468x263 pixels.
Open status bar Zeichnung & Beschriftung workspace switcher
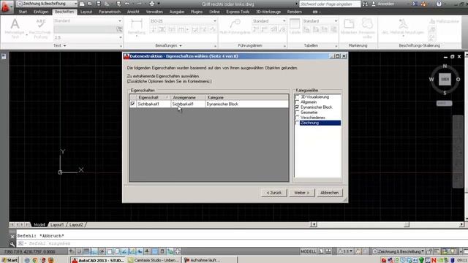pos(399,251)
